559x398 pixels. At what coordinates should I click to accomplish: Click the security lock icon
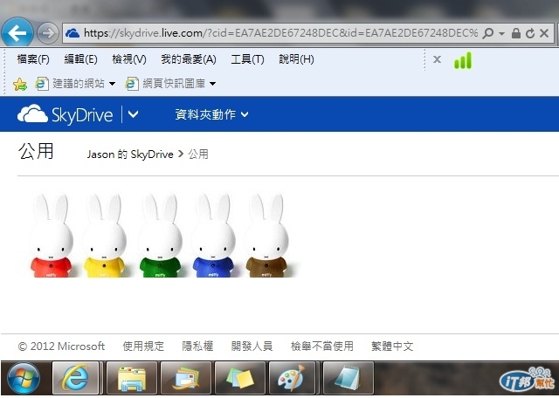pyautogui.click(x=516, y=33)
